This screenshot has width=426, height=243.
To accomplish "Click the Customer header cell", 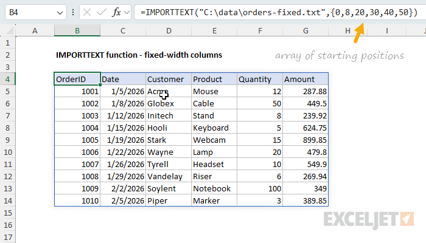I will [x=169, y=79].
